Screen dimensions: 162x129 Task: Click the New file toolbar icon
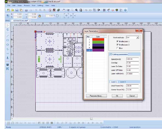click(x=8, y=10)
